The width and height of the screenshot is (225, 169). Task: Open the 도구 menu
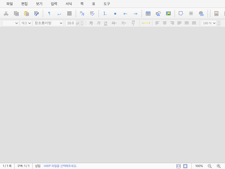[107, 4]
